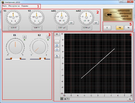Click the E1 range slider left handle
Viewport: 135px width, 103px height.
pyautogui.click(x=11, y=59)
